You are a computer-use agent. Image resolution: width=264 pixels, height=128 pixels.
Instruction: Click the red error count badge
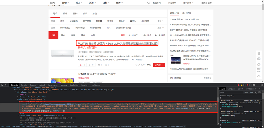239,85
